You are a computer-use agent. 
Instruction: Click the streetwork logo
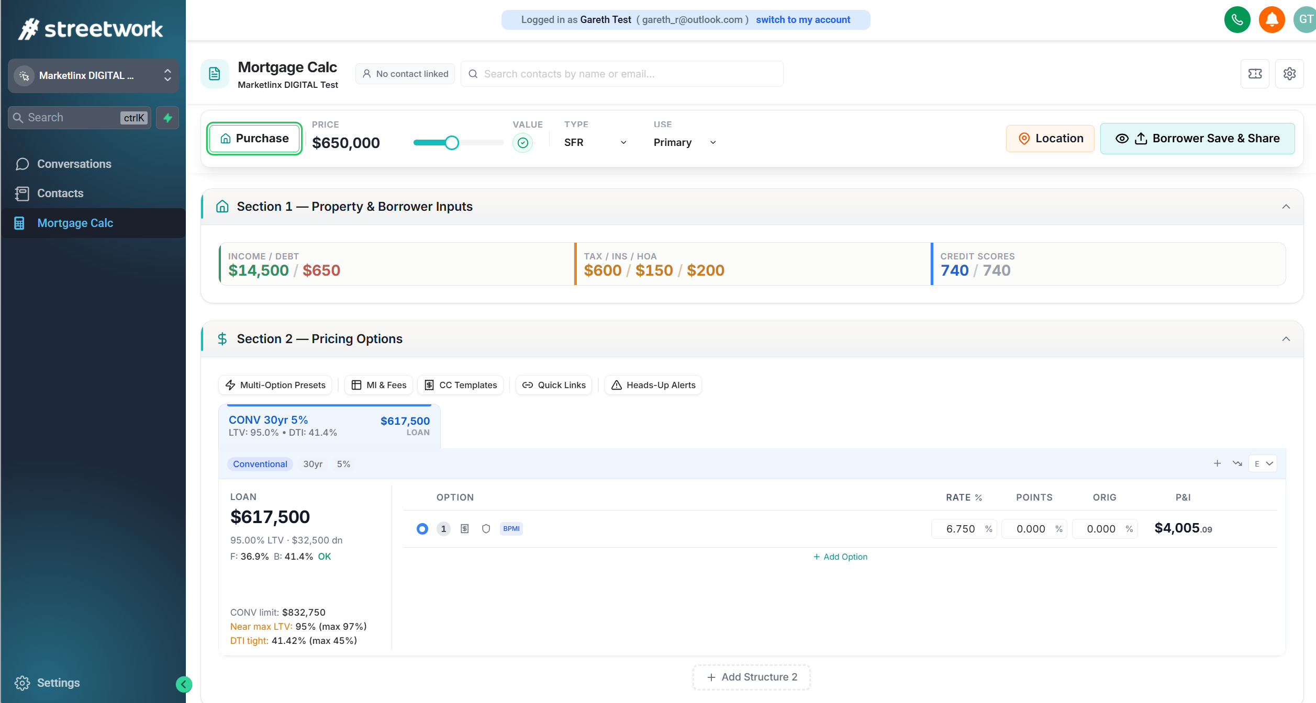91,29
